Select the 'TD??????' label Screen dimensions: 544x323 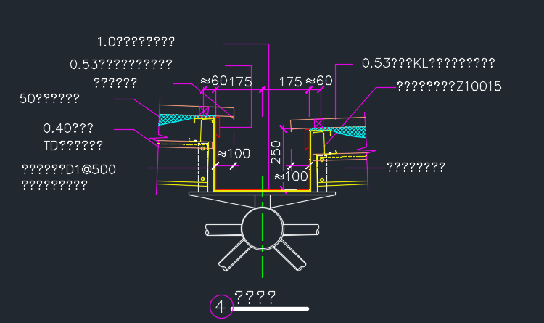click(73, 145)
